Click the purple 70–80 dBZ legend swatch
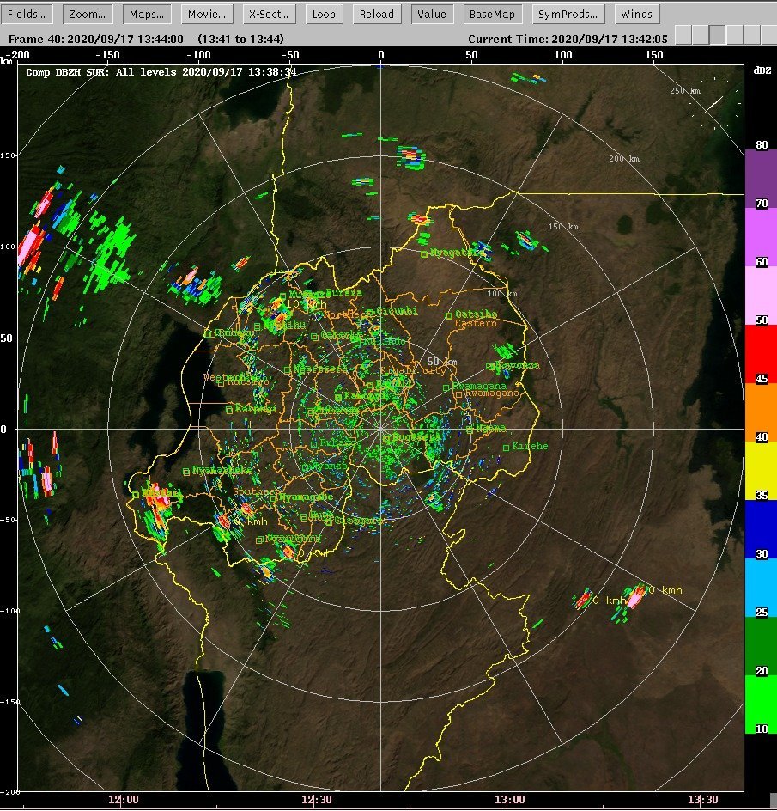Image resolution: width=777 pixels, height=811 pixels. (x=761, y=179)
